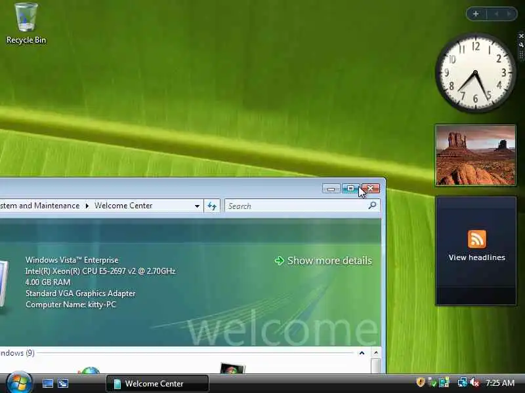Click Welcome Center taskbar button
Screen dimensions: 525x393
(157, 384)
